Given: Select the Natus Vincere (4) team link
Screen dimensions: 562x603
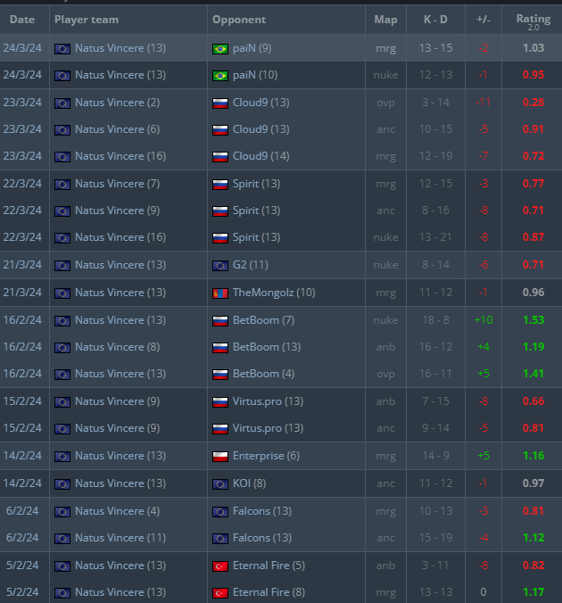Looking at the screenshot, I should click(117, 511).
